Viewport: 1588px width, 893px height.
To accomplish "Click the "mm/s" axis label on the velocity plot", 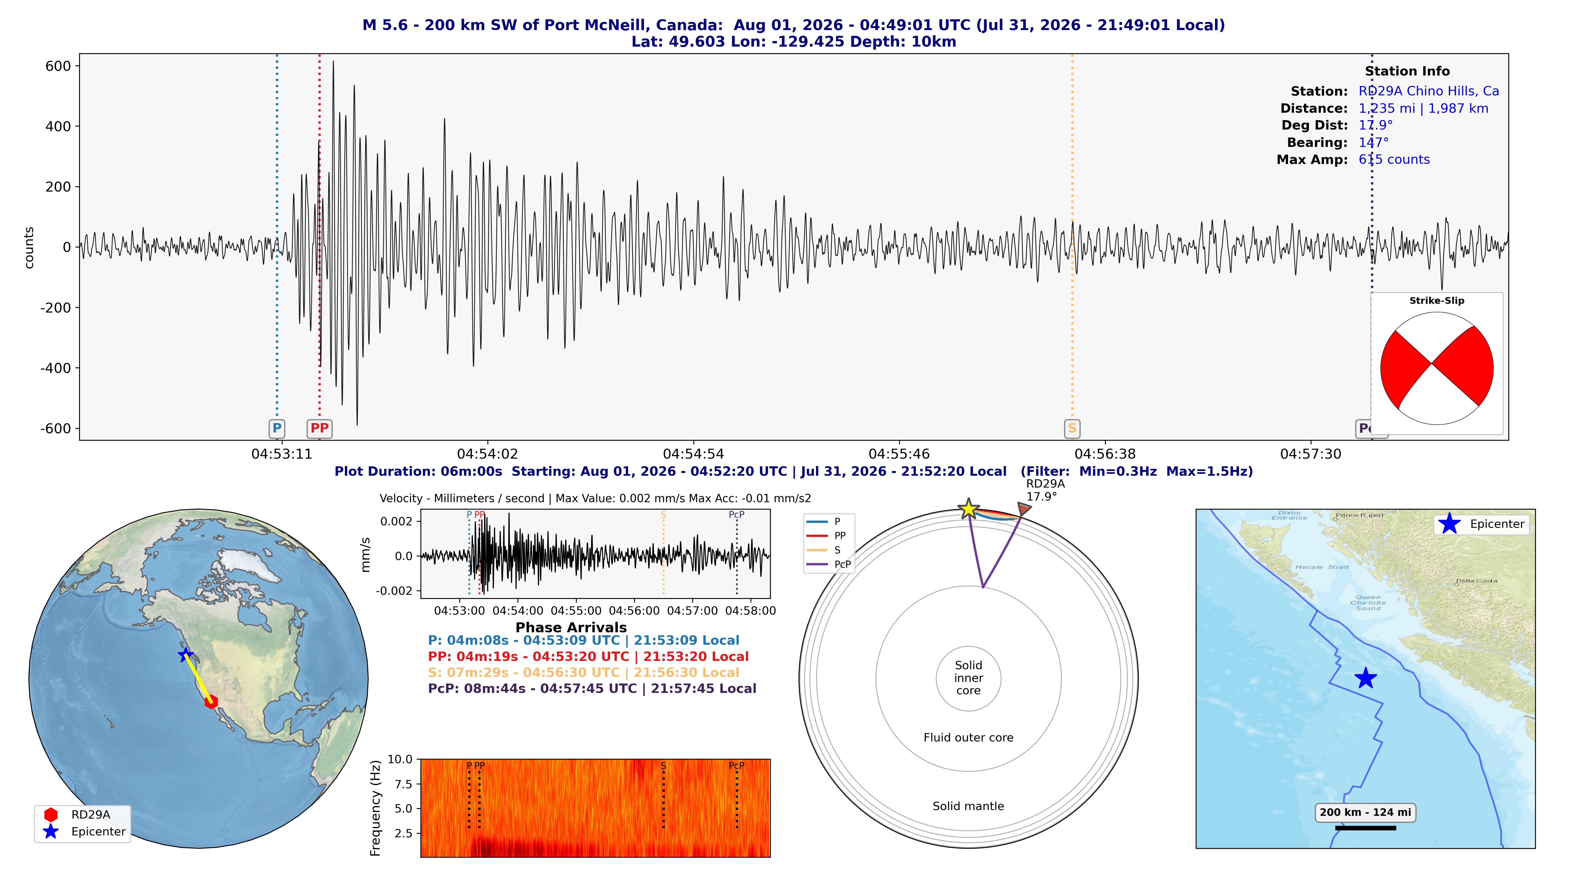I will (366, 555).
